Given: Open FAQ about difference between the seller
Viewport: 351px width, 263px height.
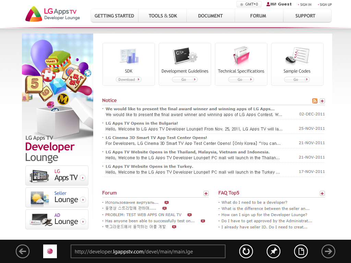Looking at the screenshot, I should coord(265,209).
